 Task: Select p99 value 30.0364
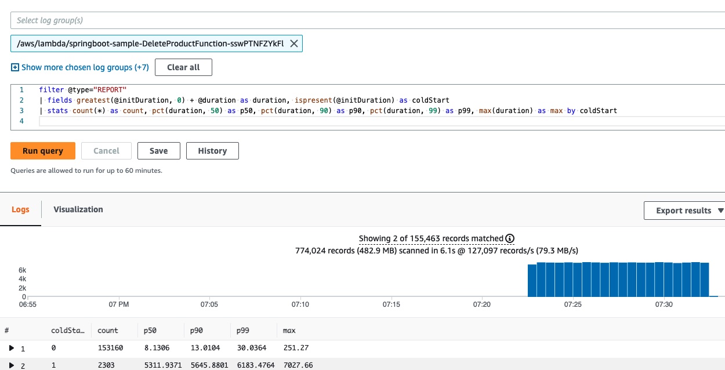[252, 348]
